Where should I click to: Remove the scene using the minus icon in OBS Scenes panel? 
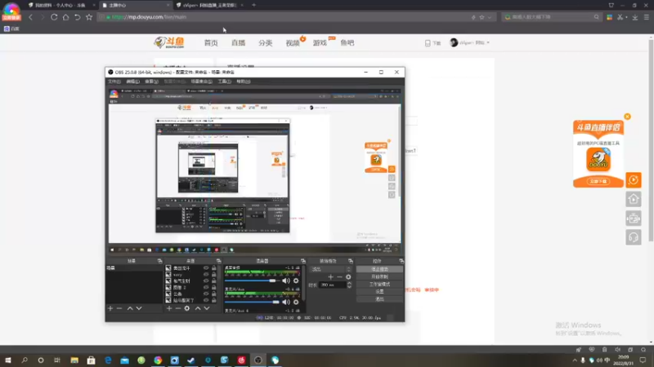tap(119, 308)
